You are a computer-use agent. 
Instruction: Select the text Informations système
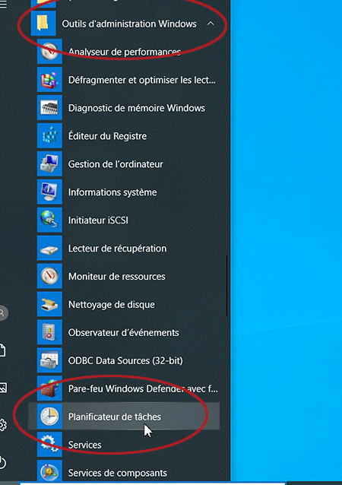point(112,192)
